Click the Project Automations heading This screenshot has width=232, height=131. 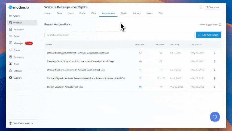[57, 24]
